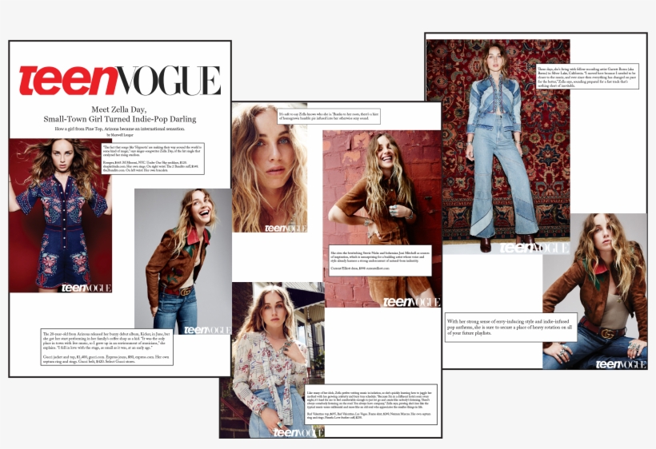Open the seated photo with Gucci belt
The width and height of the screenshot is (656, 449).
(x=594, y=291)
